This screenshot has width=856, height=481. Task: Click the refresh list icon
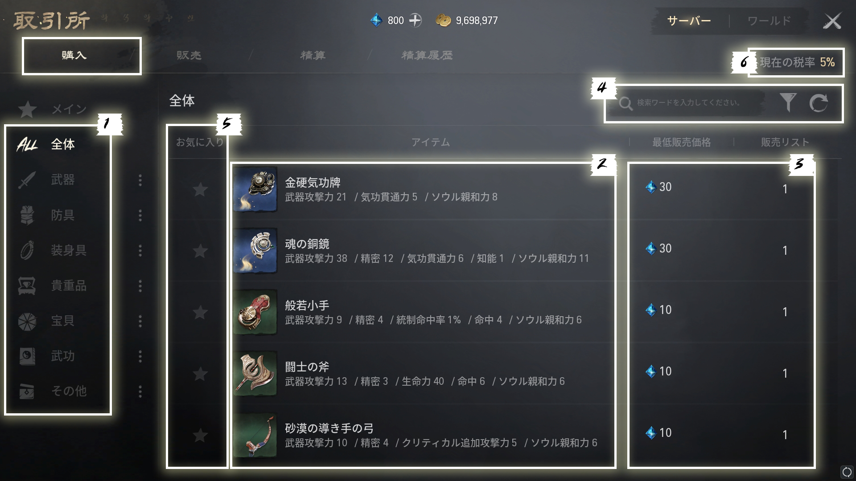(x=819, y=103)
